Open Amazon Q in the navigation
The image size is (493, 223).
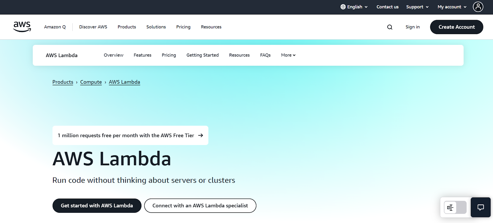[x=55, y=27]
